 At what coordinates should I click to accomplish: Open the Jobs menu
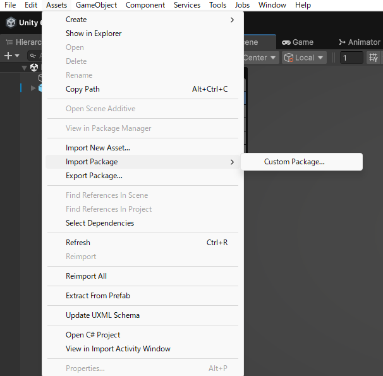coord(242,5)
